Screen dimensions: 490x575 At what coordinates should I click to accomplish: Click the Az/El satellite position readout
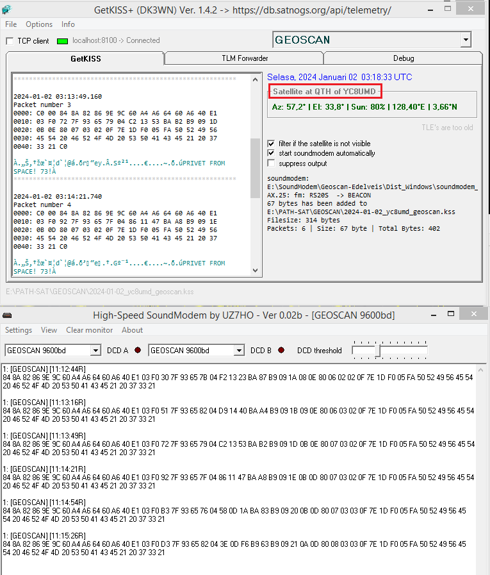(x=364, y=106)
